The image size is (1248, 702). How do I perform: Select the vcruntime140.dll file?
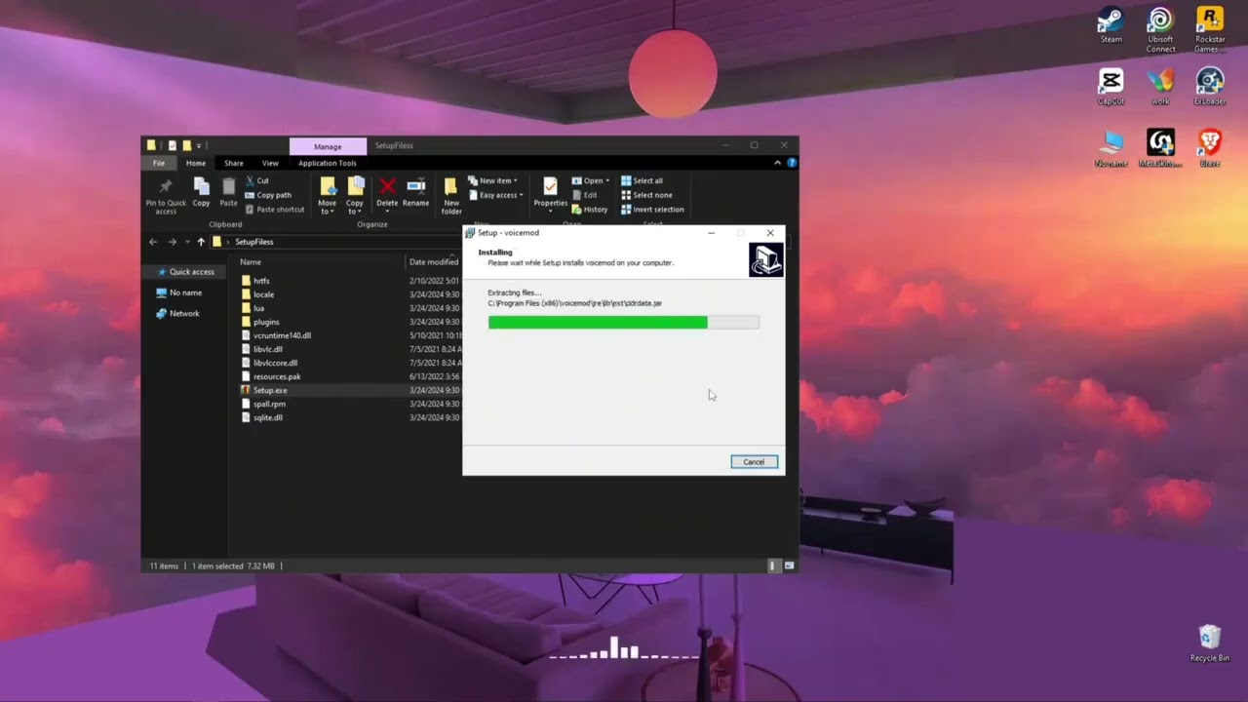pos(276,335)
